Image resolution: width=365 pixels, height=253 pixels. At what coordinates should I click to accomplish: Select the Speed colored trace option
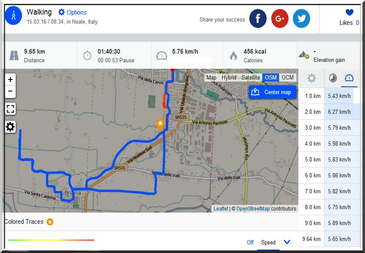point(268,242)
